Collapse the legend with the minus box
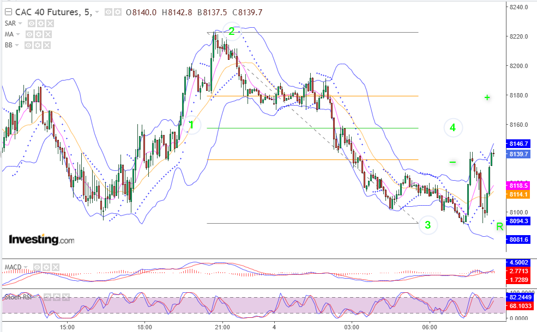Image resolution: width=537 pixels, height=332 pixels. (x=8, y=13)
